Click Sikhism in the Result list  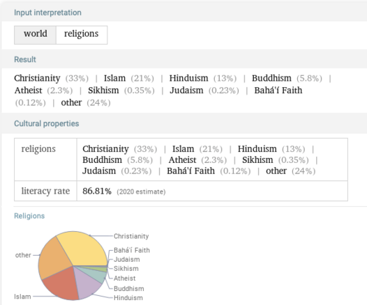pyautogui.click(x=103, y=91)
